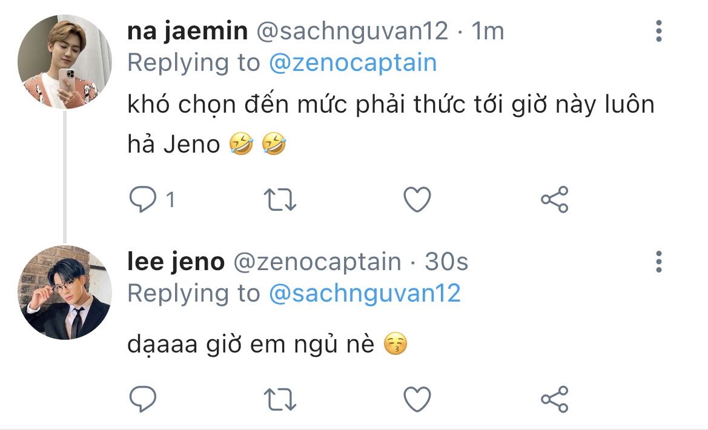
Task: Open lee jeno's profile picture
Action: coord(65,293)
